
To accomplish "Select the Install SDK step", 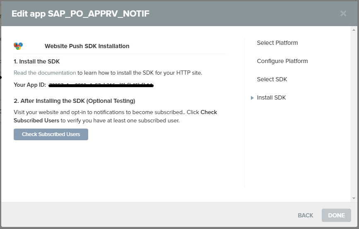I will tap(271, 98).
